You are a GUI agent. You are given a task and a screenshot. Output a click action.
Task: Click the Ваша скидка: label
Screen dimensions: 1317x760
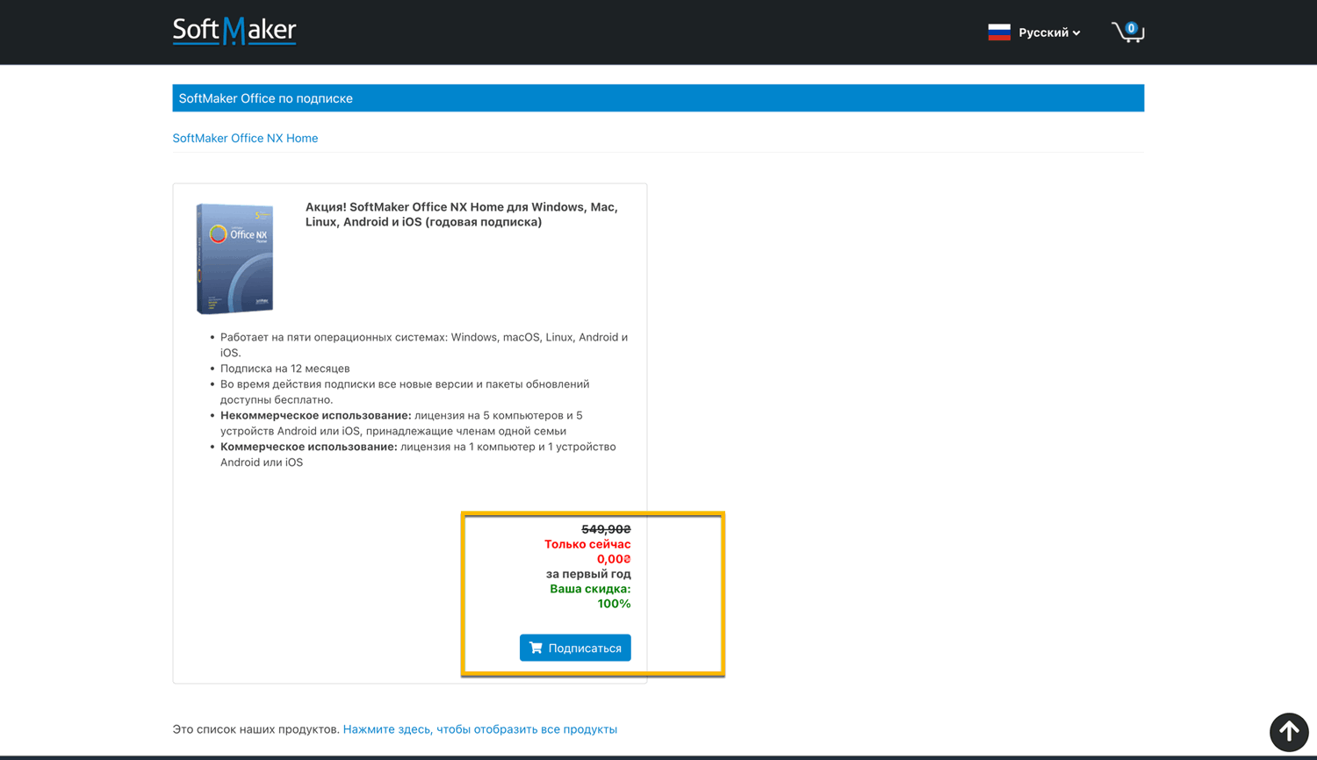point(590,589)
